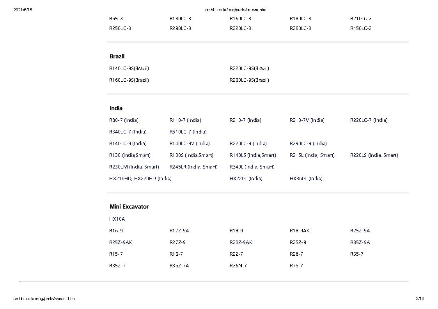
Task: Select R140LS (India,Smart) model
Action: 253,156
